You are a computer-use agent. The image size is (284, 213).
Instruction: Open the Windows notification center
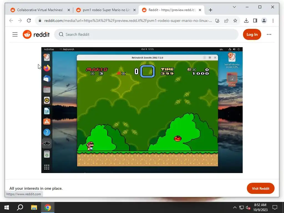275,207
